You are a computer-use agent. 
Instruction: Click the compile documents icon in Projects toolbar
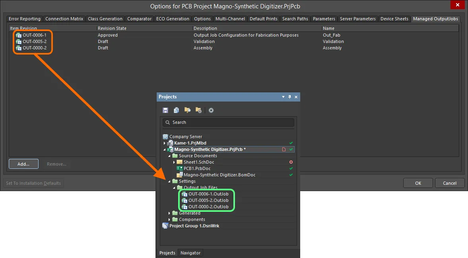(x=177, y=110)
